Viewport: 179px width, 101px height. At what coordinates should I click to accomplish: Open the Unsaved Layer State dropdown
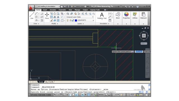pyautogui.click(x=80, y=17)
